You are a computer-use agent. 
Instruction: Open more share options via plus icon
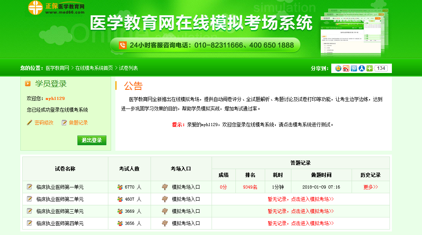pos(369,68)
